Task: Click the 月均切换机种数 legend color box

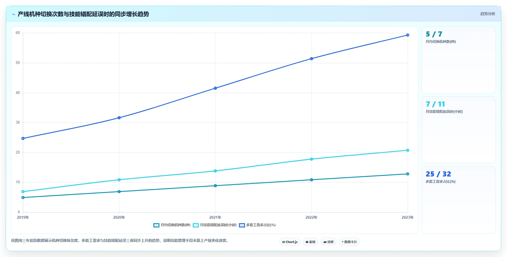Action: point(156,225)
